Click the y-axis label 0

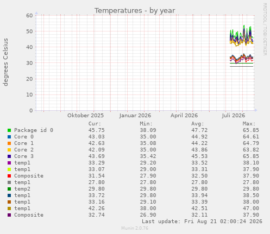pos(31,111)
